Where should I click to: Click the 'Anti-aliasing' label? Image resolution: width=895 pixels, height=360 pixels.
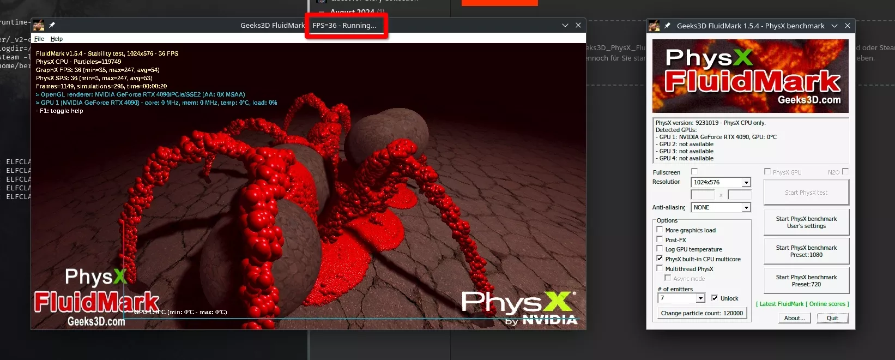669,207
